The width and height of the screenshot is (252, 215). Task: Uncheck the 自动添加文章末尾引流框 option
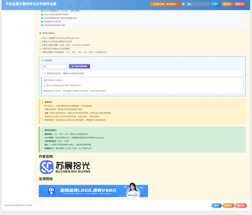coord(42,26)
